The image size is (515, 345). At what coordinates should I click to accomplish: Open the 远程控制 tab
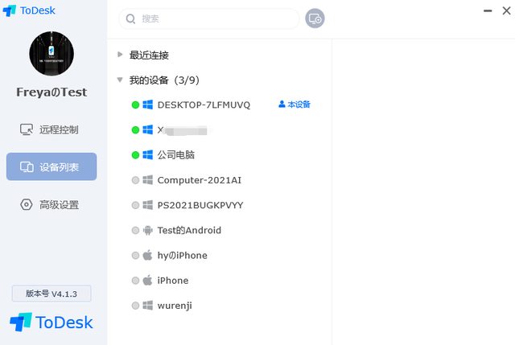[51, 129]
